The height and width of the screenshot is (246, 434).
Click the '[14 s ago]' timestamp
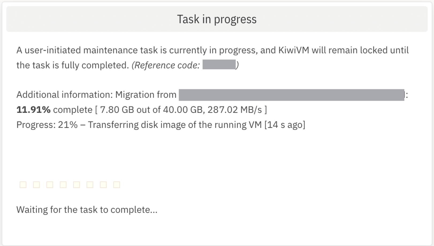(x=285, y=125)
